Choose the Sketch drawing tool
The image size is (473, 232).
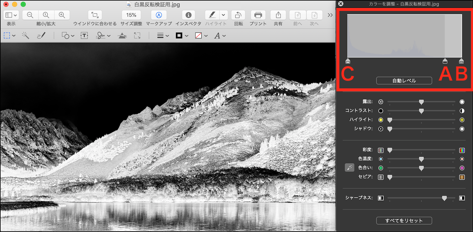[41, 36]
